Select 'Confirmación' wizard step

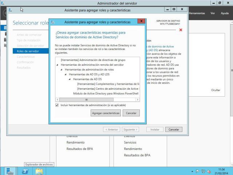(25, 62)
